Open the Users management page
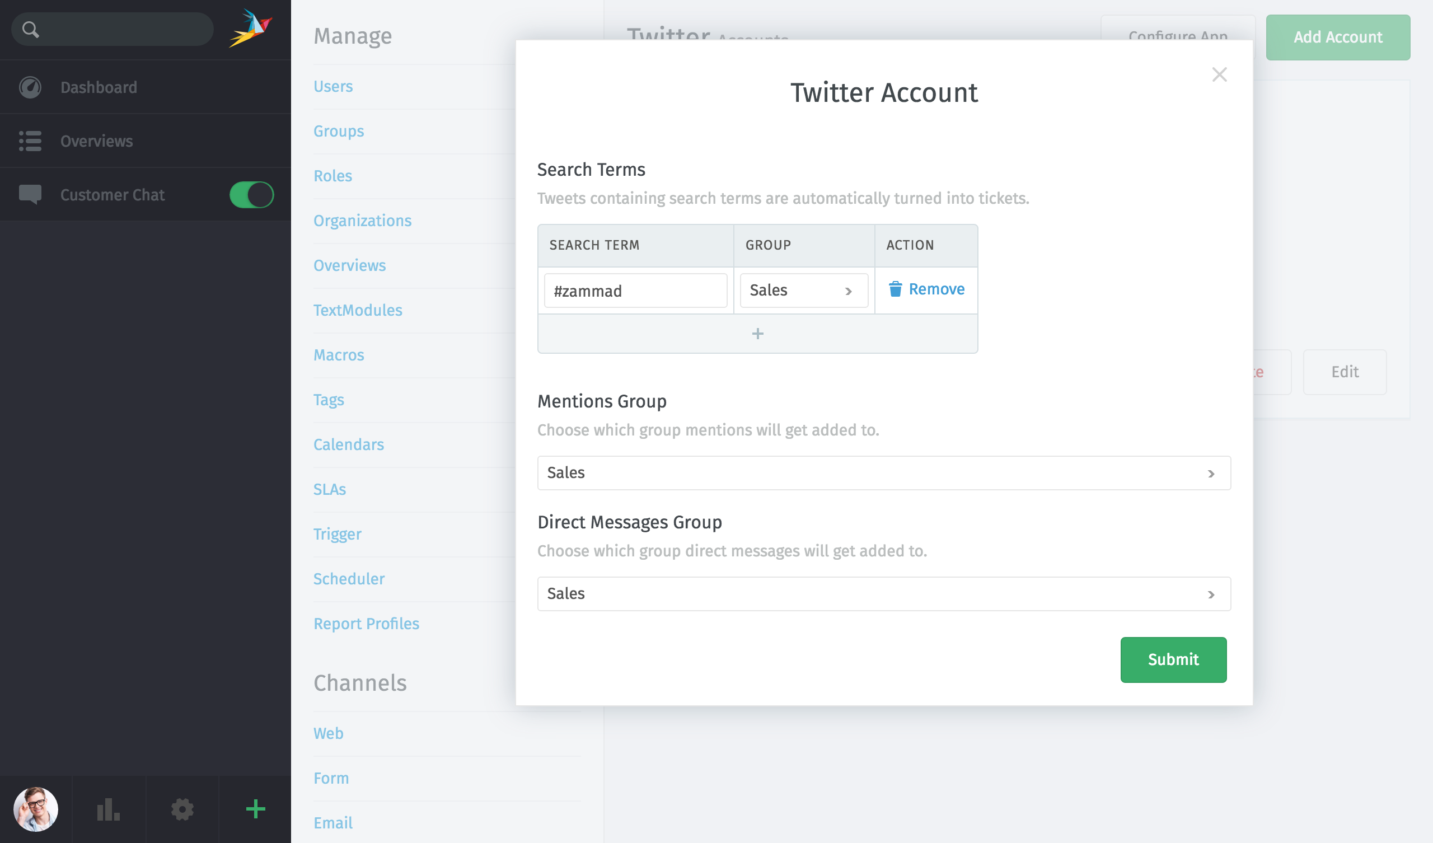The image size is (1433, 843). pyautogui.click(x=333, y=86)
